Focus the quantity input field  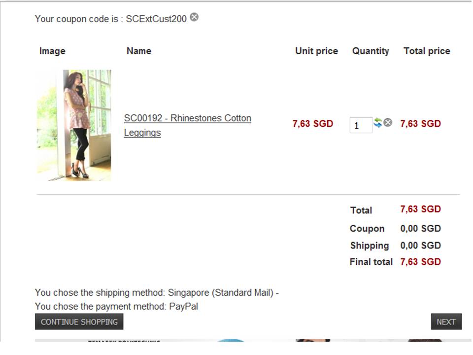point(360,125)
